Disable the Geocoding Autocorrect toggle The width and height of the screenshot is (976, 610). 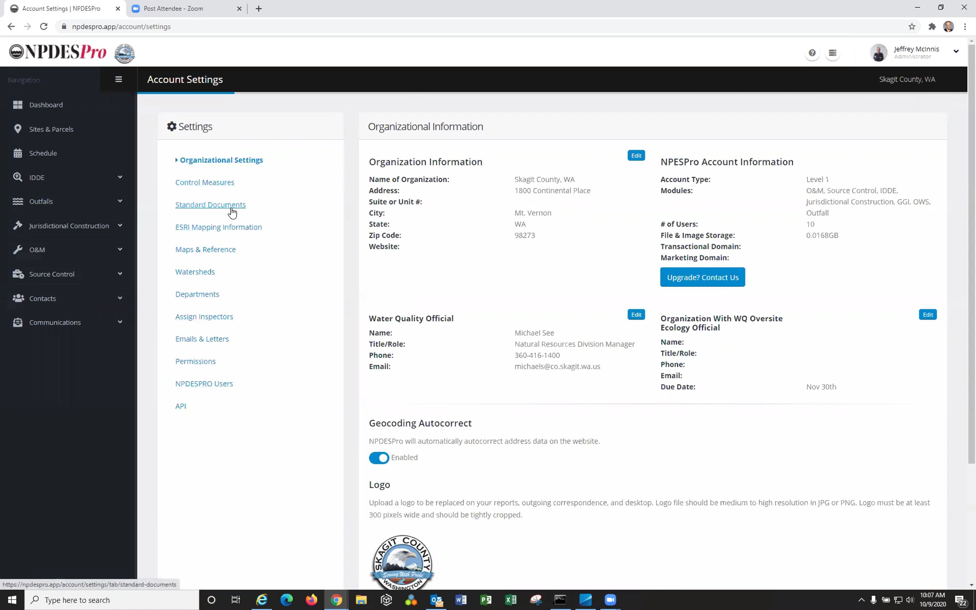pyautogui.click(x=379, y=457)
